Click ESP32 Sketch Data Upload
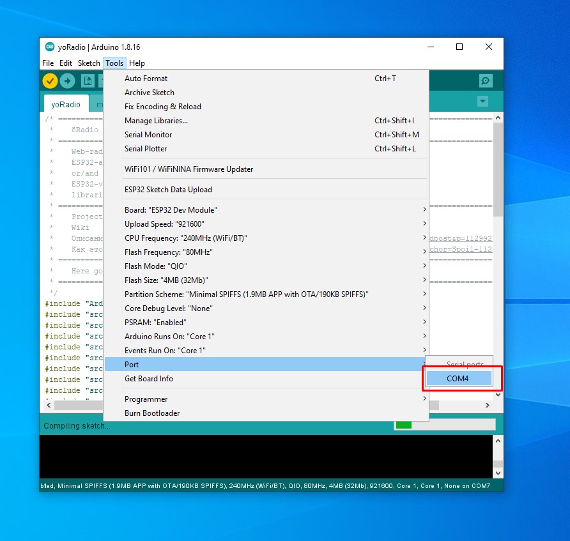This screenshot has width=570, height=541. [x=168, y=190]
